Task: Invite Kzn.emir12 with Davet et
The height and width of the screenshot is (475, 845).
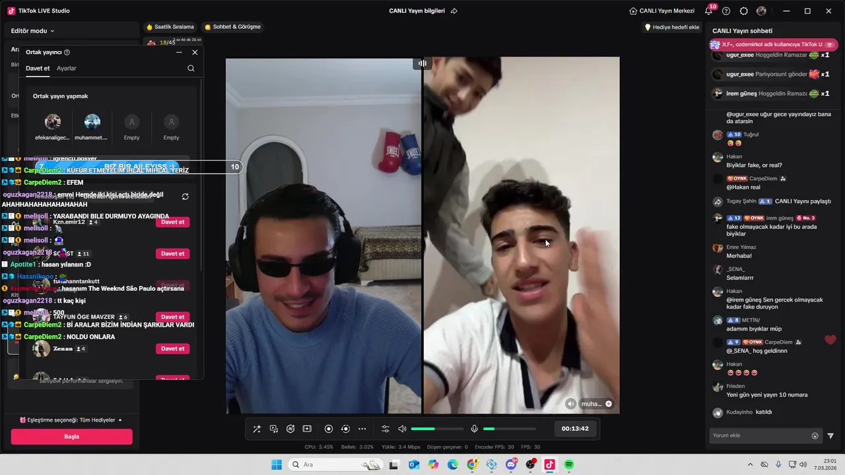Action: coord(173,222)
